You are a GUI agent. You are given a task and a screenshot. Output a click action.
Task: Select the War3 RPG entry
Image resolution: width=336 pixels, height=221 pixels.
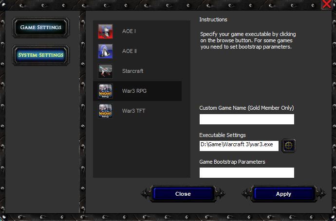(x=137, y=91)
